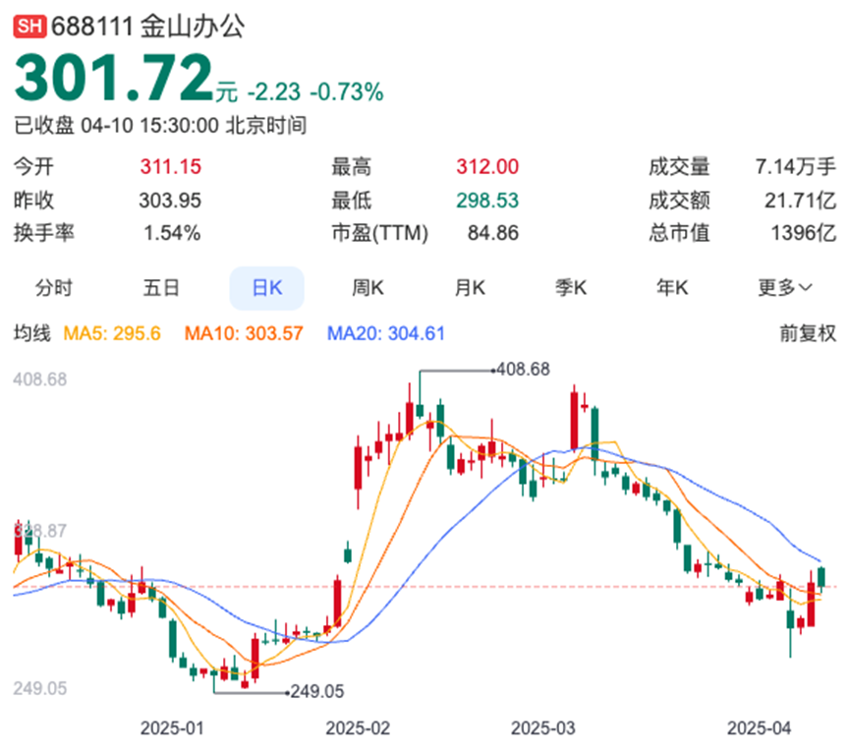The height and width of the screenshot is (755, 850).
Task: Click the 前复权 adjustment option
Action: [x=808, y=333]
